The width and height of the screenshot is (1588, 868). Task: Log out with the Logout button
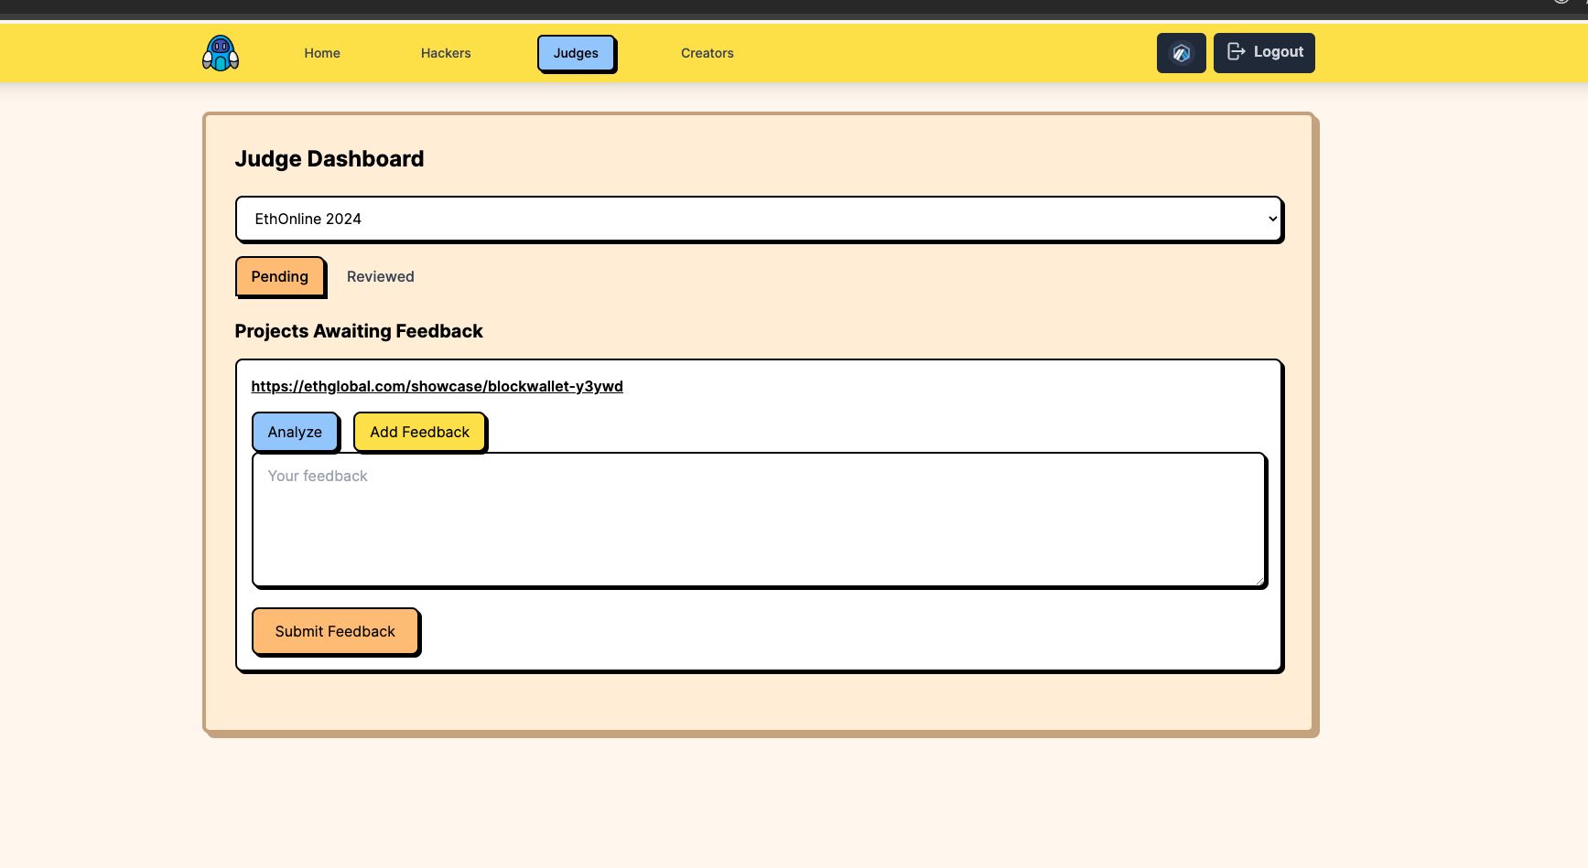pyautogui.click(x=1264, y=53)
